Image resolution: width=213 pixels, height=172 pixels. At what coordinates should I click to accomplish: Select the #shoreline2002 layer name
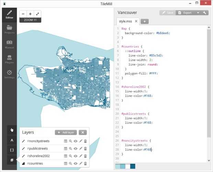pyautogui.click(x=38, y=156)
